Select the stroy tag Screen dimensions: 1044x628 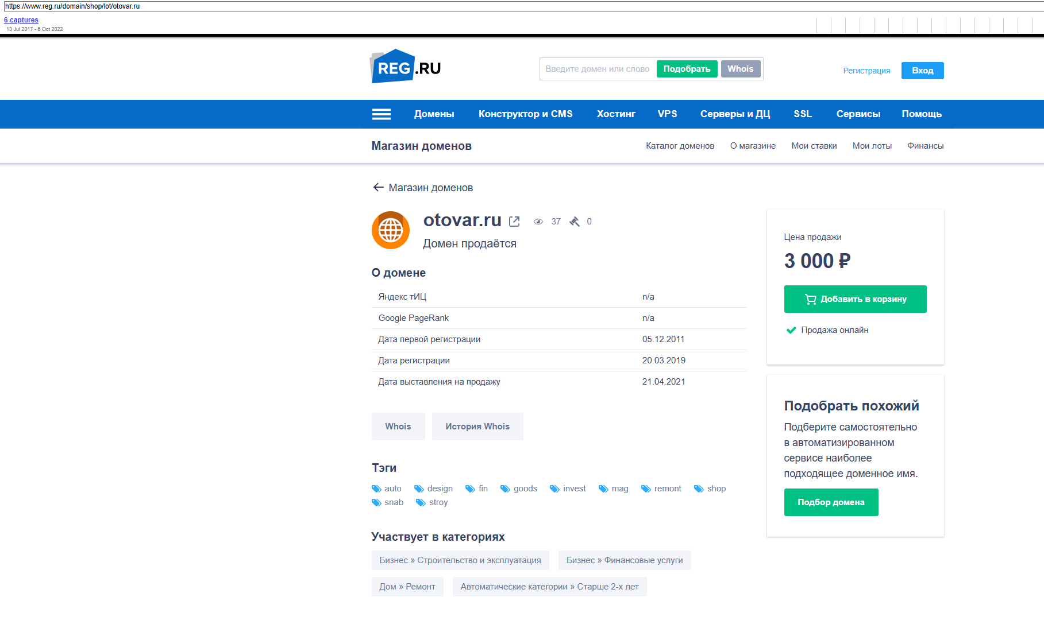438,502
